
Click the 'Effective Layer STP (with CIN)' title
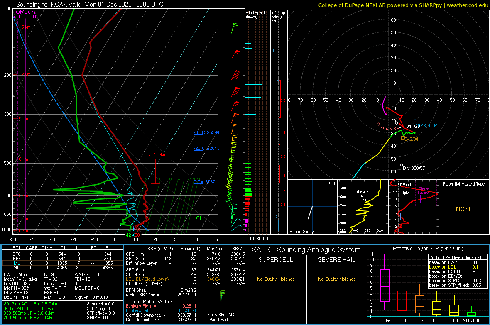428,249
